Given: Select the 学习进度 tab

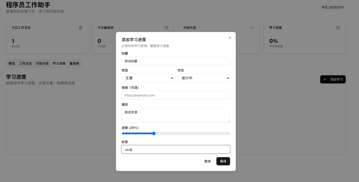Looking at the screenshot, I should [59, 63].
